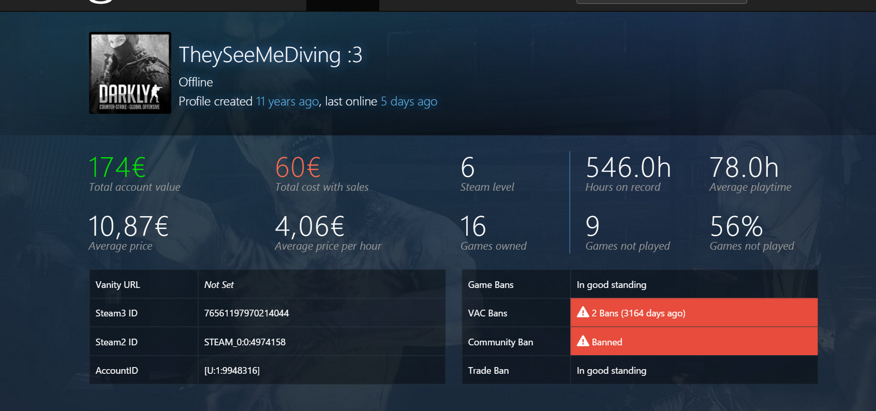This screenshot has width=876, height=411.
Task: Click the 9 games not played count
Action: (592, 226)
